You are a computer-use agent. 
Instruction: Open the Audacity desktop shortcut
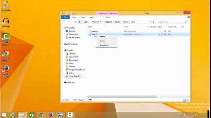[6, 23]
